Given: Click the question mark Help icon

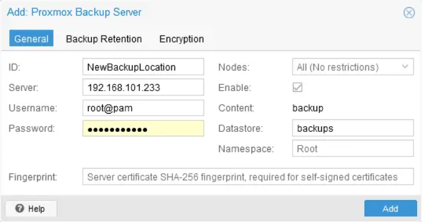Looking at the screenshot, I should pyautogui.click(x=20, y=208).
